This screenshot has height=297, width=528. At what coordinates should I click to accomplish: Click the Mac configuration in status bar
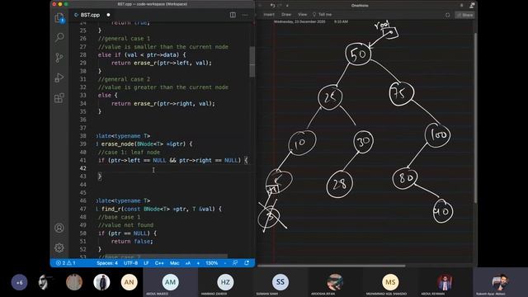click(x=174, y=263)
